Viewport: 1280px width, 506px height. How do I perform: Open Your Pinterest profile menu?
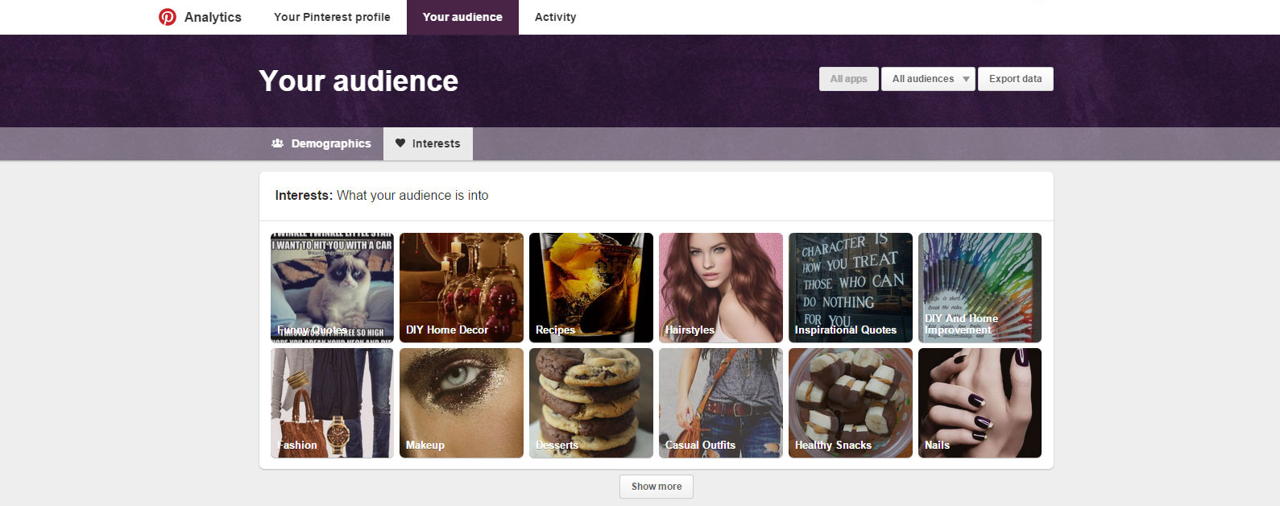point(332,17)
